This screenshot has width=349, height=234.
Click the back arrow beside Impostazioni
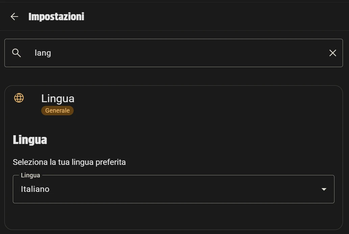coord(14,17)
